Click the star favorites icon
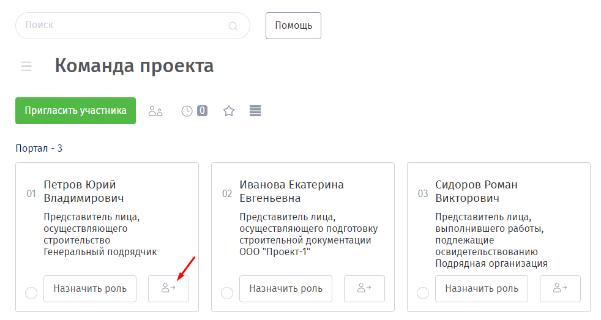This screenshot has height=320, width=601. pos(229,111)
